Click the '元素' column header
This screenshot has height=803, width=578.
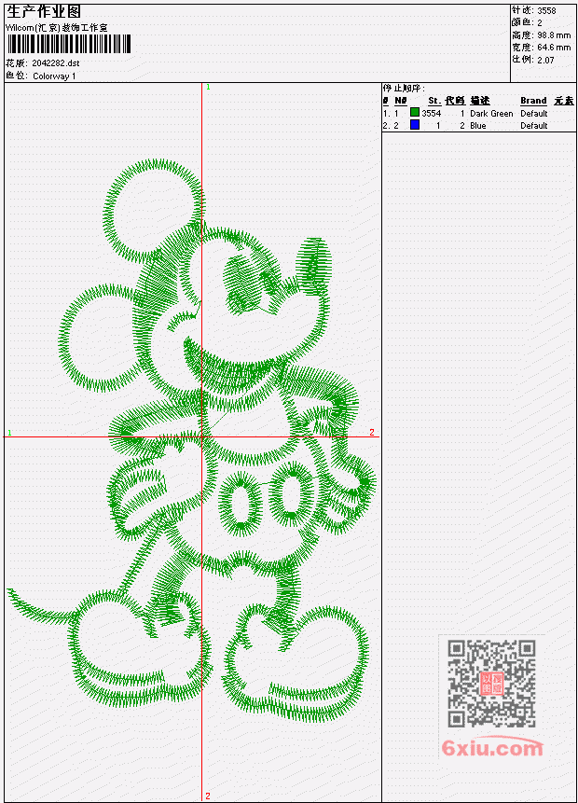[564, 101]
